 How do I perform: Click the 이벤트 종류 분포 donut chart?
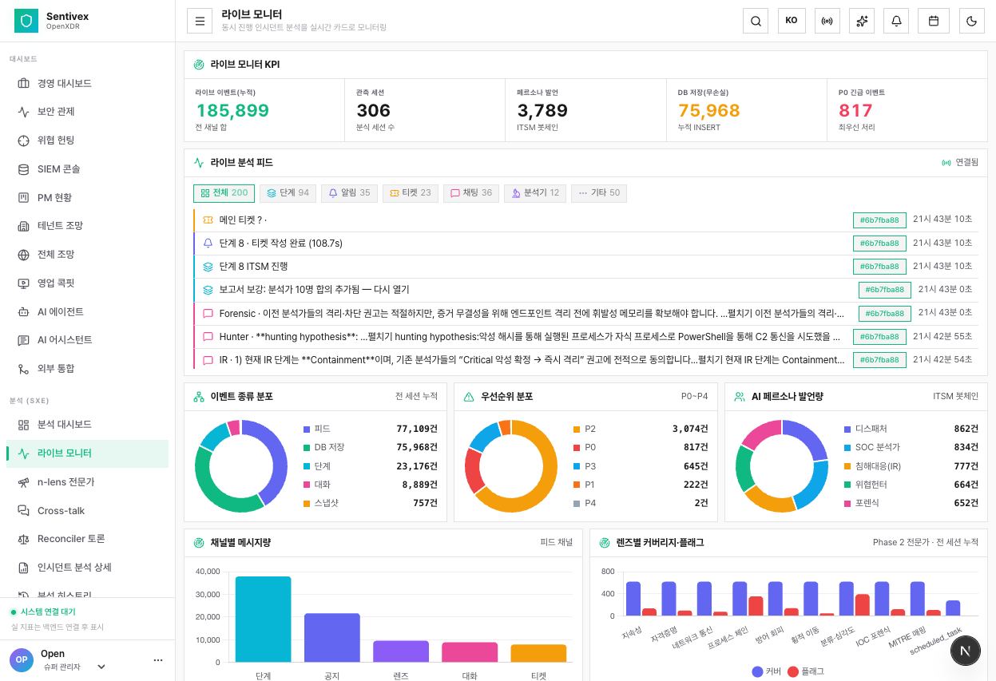click(x=241, y=466)
